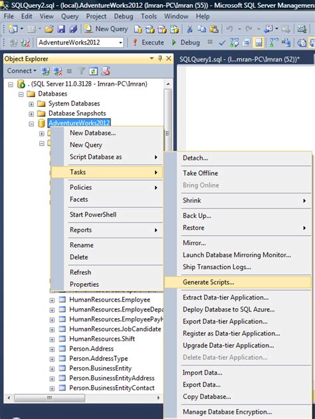This screenshot has width=315, height=419.
Task: Open Script Database as submenu
Action: (107, 157)
